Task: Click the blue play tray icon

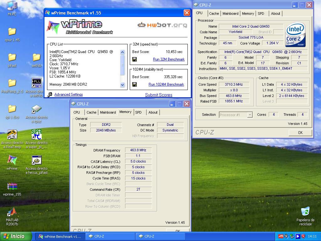Action: tap(298, 236)
